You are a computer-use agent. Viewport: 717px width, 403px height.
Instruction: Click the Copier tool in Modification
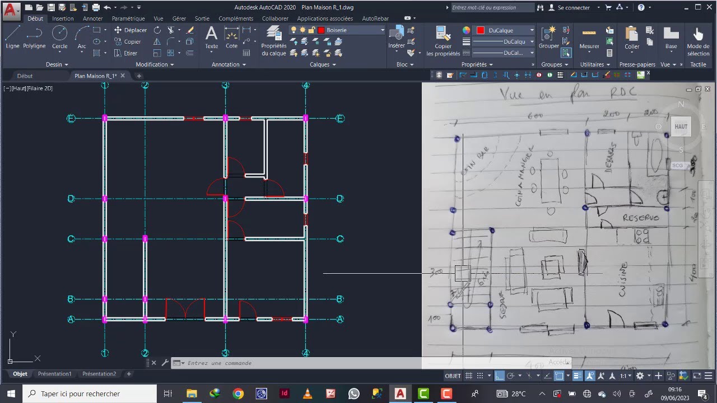pyautogui.click(x=127, y=41)
